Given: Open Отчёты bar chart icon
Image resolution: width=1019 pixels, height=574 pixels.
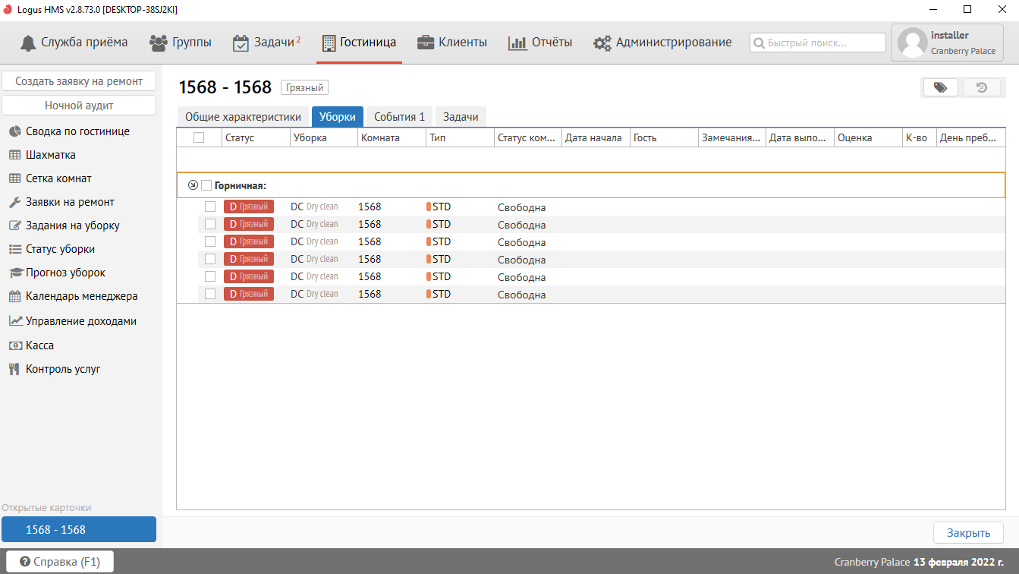Looking at the screenshot, I should pyautogui.click(x=517, y=43).
